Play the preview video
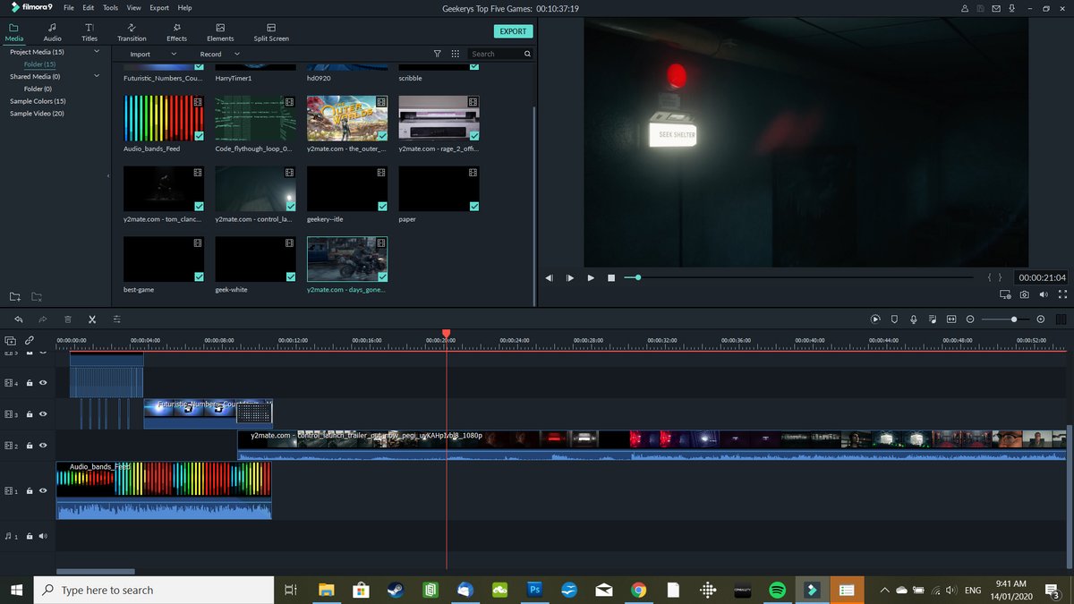Image resolution: width=1074 pixels, height=604 pixels. pyautogui.click(x=591, y=278)
